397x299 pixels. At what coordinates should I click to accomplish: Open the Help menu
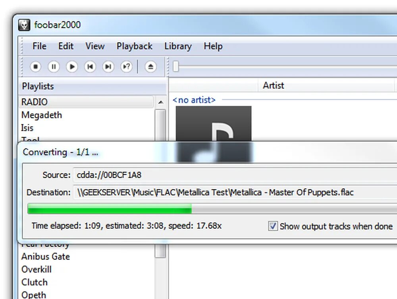pyautogui.click(x=213, y=46)
